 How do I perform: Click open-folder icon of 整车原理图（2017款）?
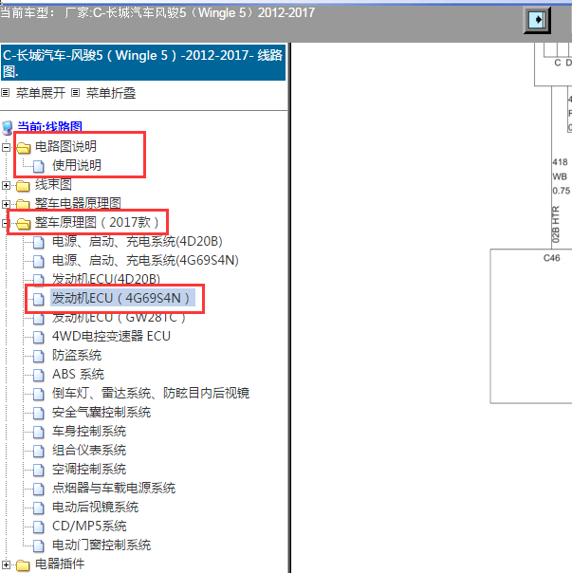pyautogui.click(x=23, y=223)
